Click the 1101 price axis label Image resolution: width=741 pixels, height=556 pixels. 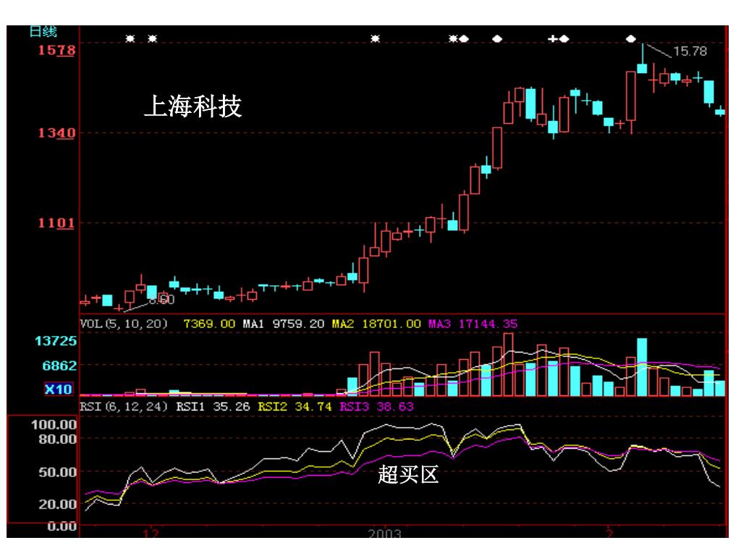56,223
